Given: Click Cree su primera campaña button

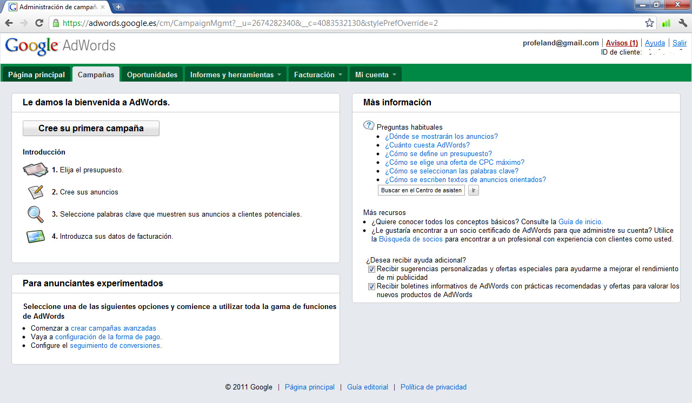Looking at the screenshot, I should pos(91,128).
